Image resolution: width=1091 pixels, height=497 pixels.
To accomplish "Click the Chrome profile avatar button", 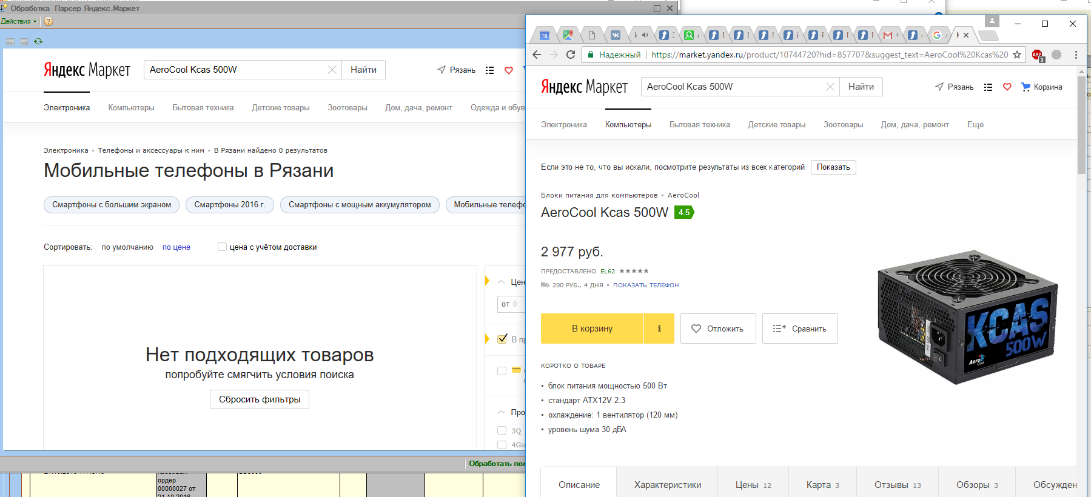I will click(x=992, y=21).
